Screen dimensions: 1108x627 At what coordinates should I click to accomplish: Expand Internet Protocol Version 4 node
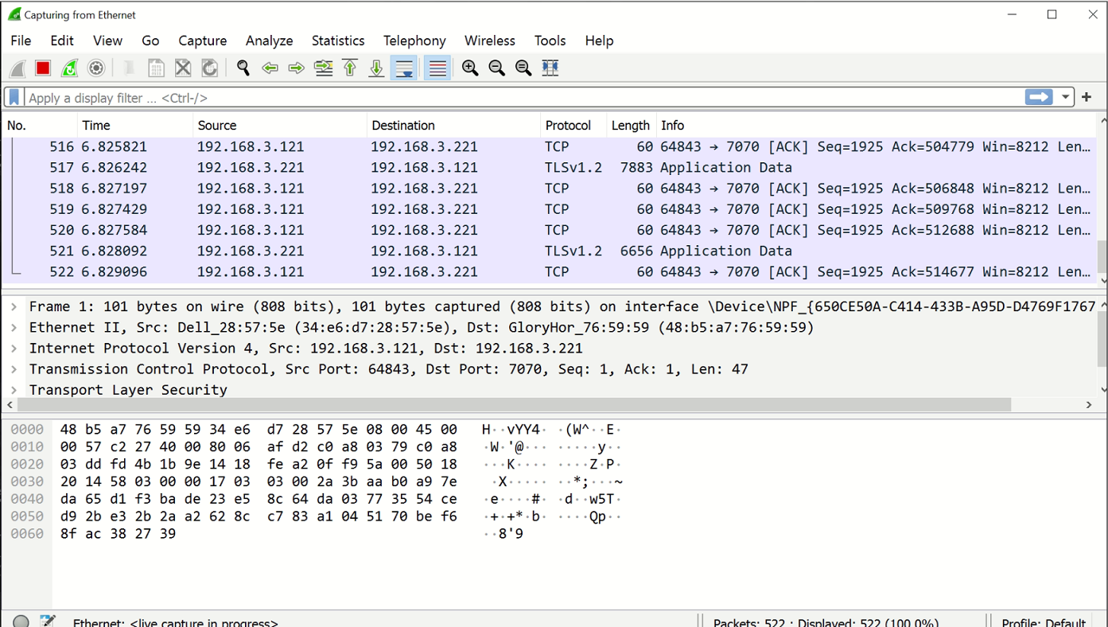pos(14,349)
